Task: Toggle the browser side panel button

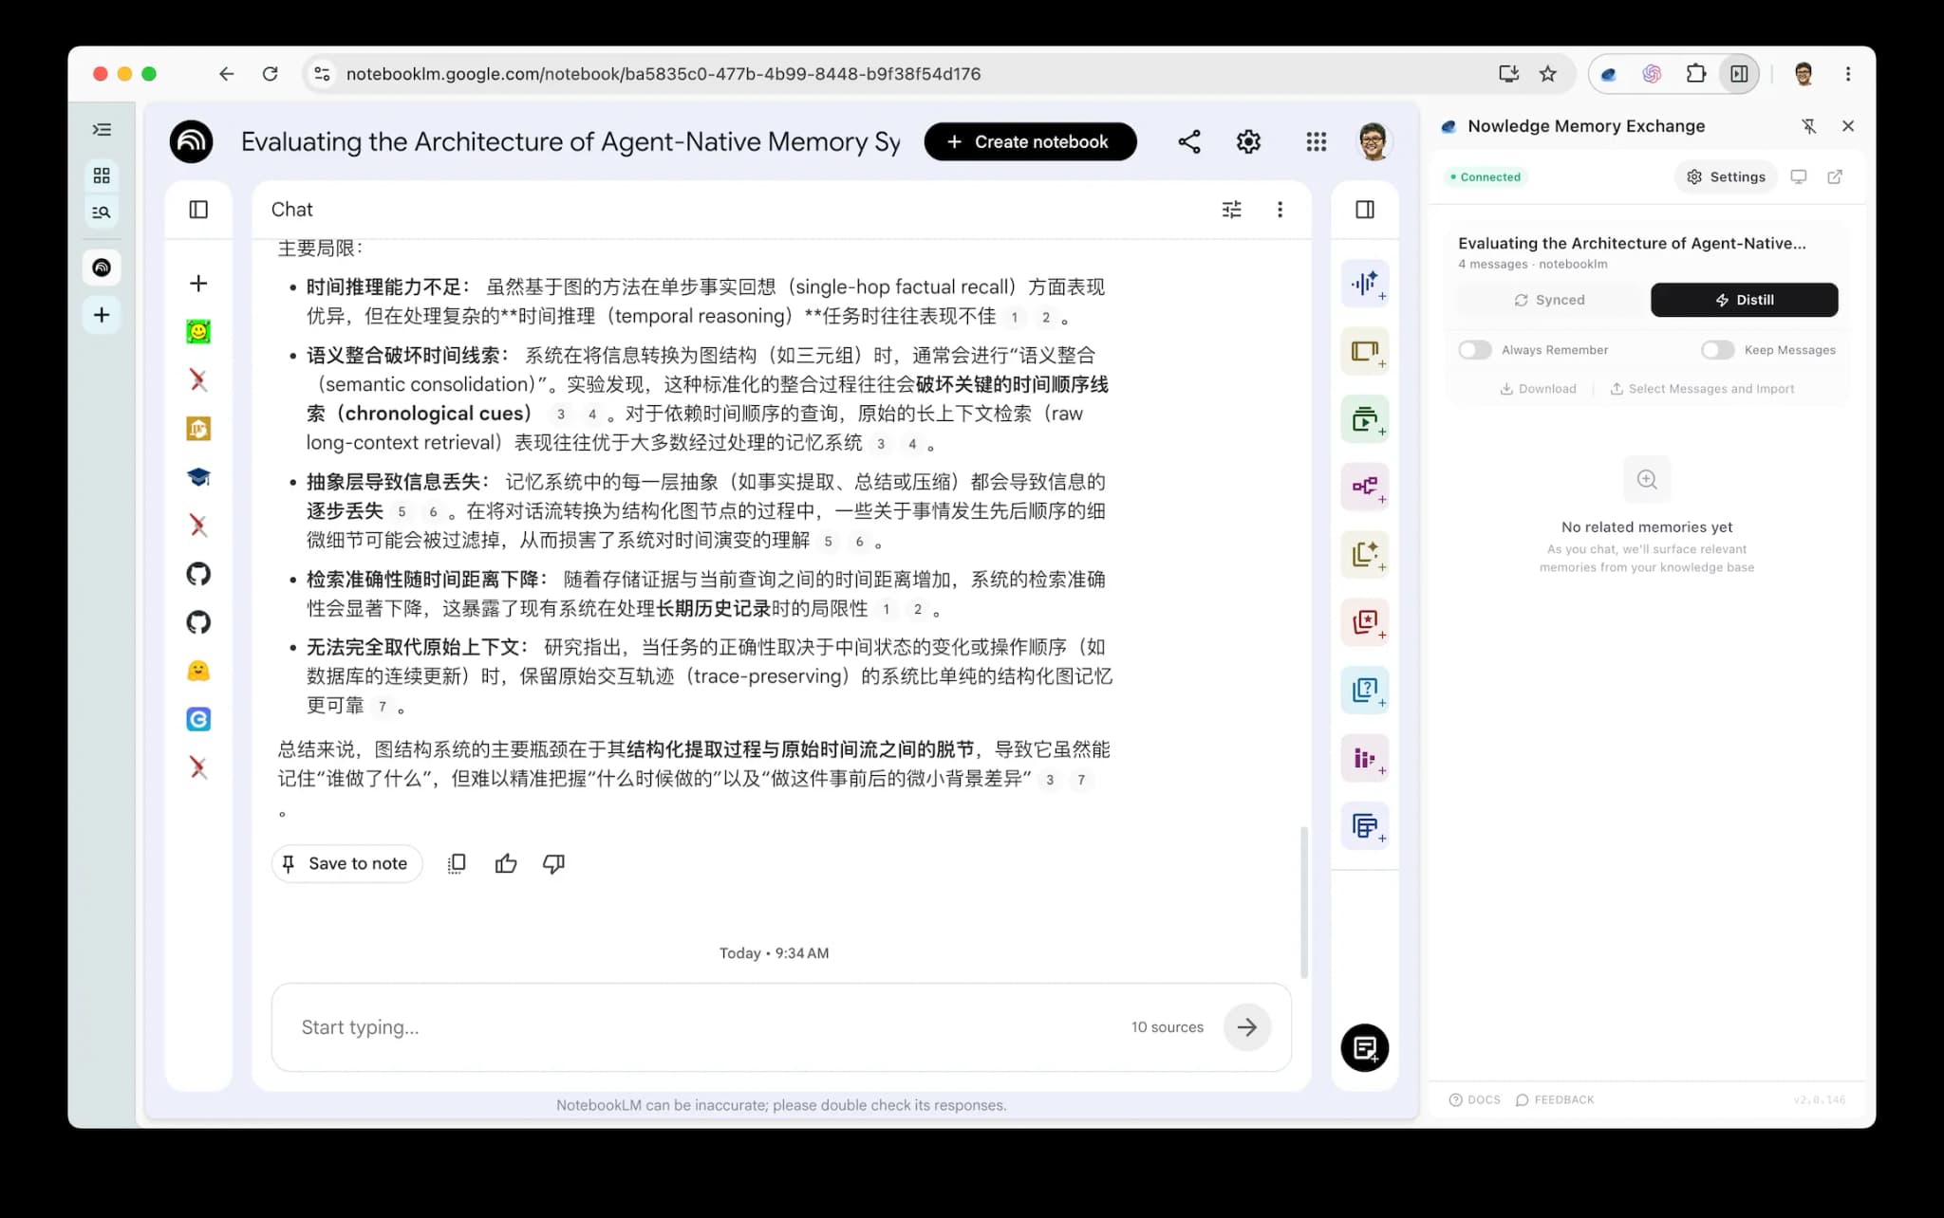Action: coord(1739,74)
